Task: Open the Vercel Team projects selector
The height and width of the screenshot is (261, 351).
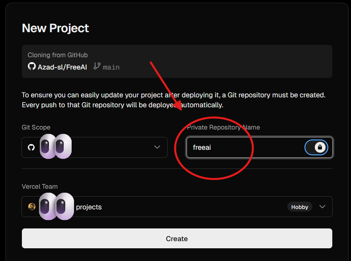Action: 177,207
